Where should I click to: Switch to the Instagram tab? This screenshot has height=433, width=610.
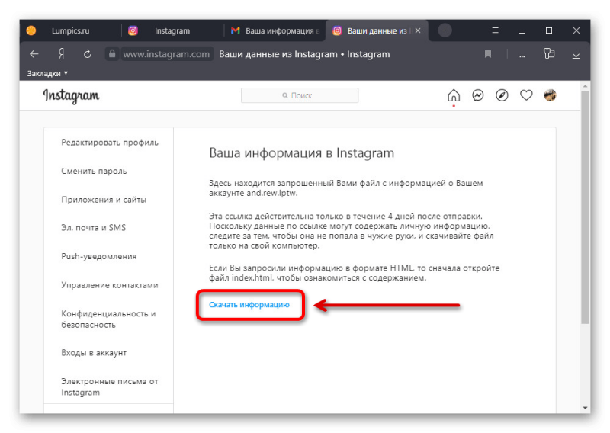(172, 30)
